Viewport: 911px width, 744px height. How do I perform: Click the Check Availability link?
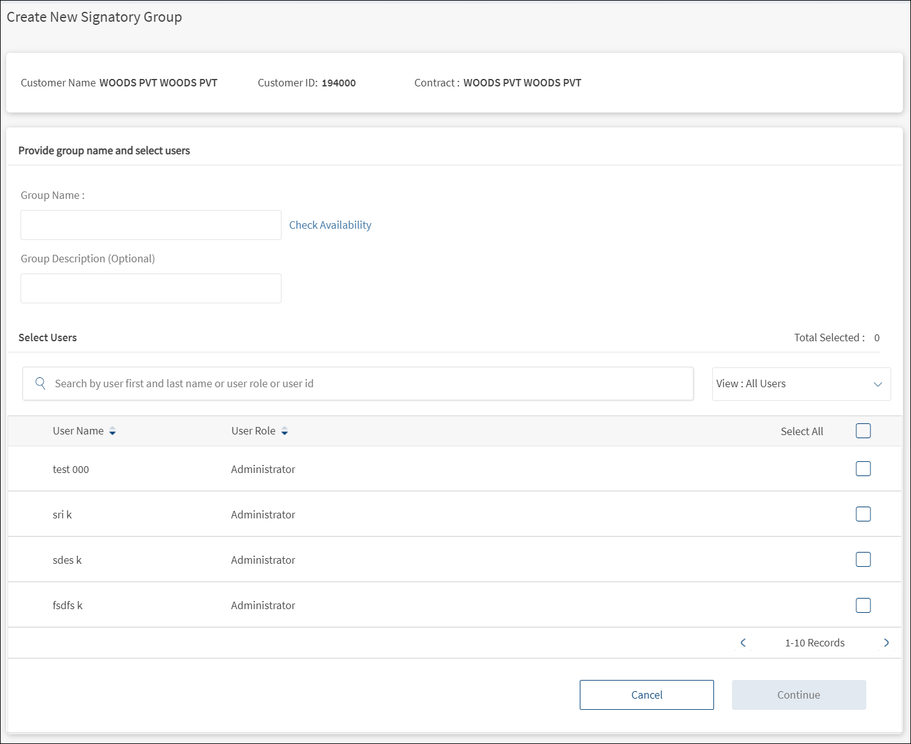pos(330,225)
